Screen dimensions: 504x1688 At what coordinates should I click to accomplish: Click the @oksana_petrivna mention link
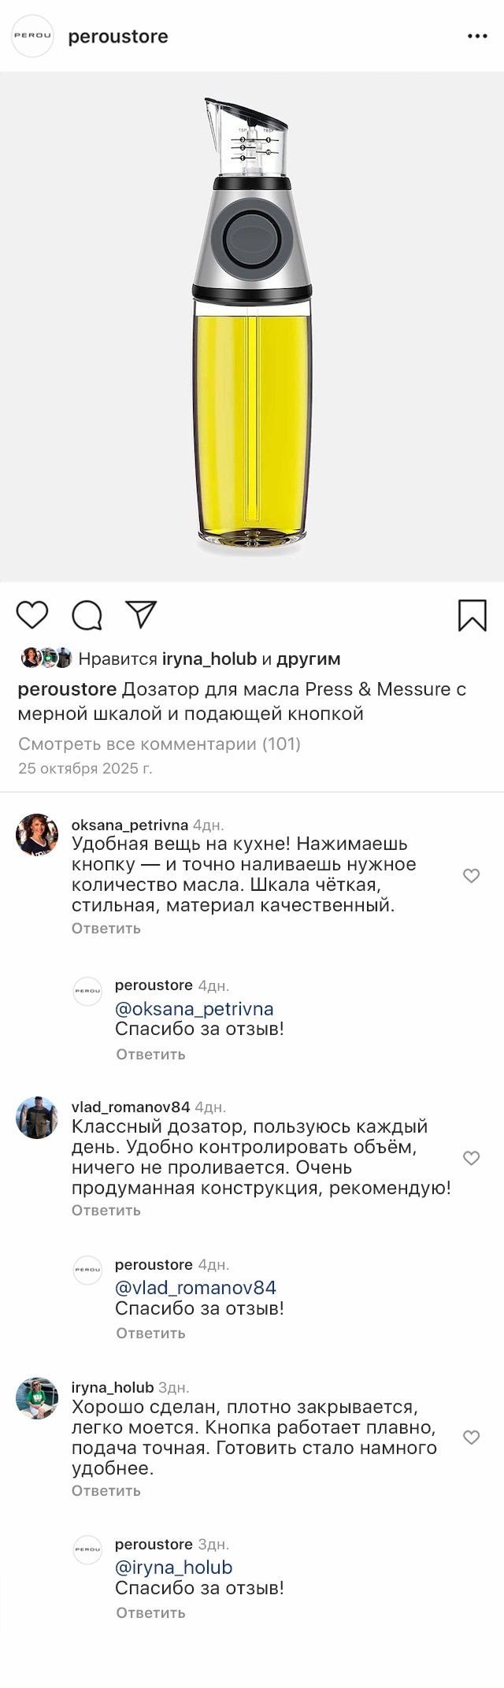(195, 1008)
